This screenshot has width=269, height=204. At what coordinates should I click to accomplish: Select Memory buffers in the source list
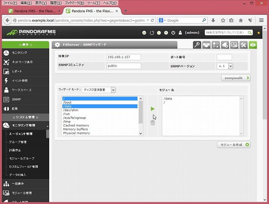tap(100, 129)
